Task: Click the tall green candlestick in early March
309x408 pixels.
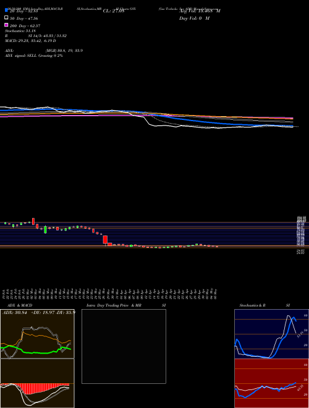Action: point(45,229)
